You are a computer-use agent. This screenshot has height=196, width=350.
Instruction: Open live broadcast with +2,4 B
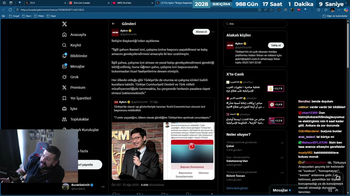coord(276,105)
